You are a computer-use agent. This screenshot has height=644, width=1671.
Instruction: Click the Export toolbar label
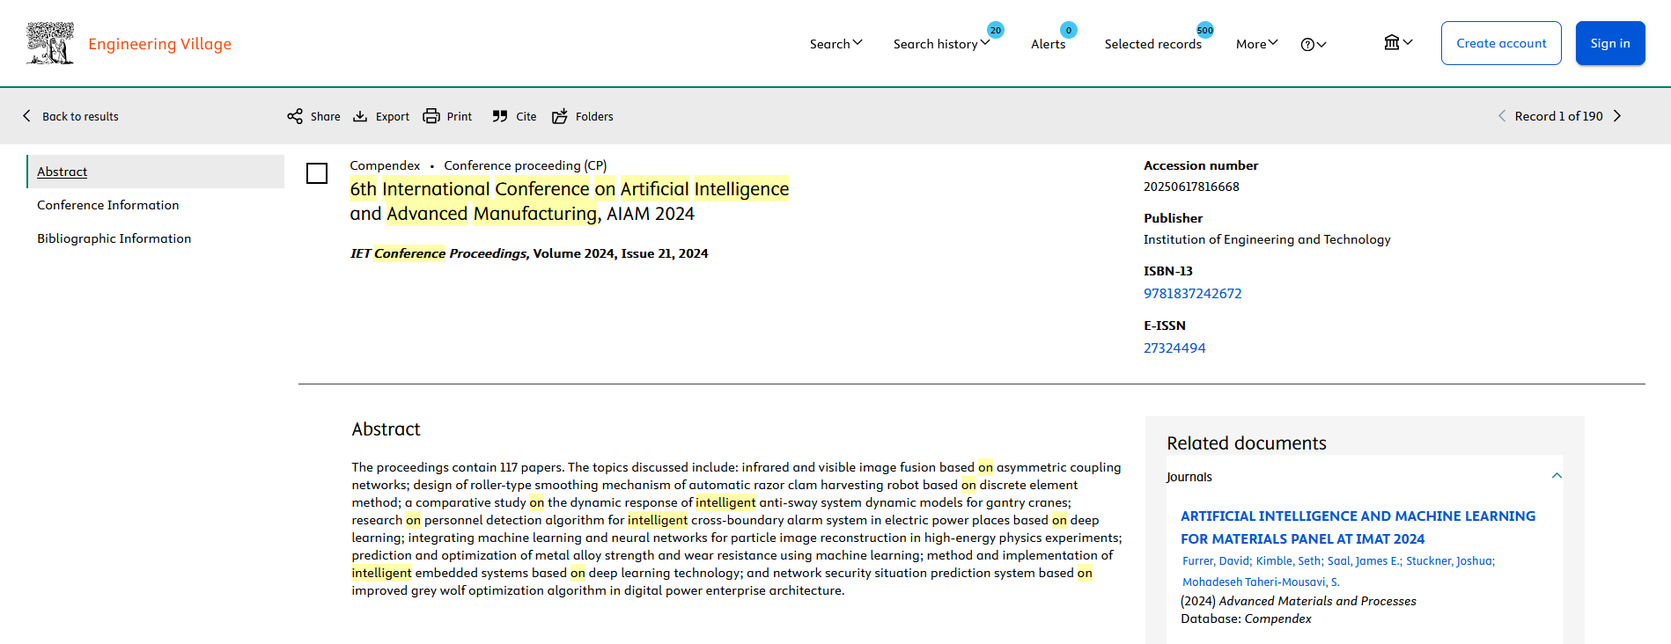coord(393,116)
